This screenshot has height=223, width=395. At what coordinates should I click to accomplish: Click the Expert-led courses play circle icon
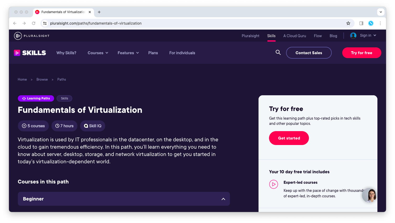[273, 184]
